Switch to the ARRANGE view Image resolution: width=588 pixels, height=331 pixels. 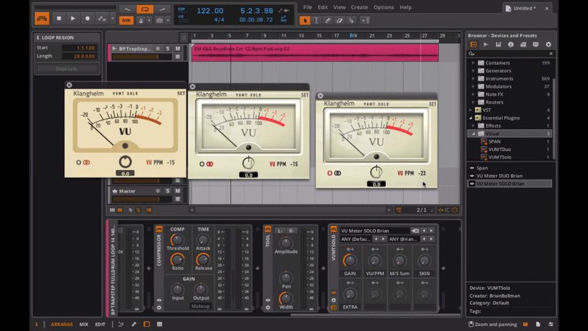tap(62, 325)
